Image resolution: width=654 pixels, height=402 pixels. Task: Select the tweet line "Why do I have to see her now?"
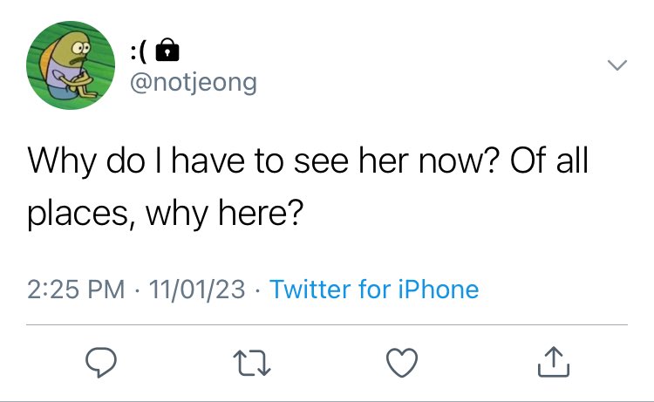click(263, 161)
